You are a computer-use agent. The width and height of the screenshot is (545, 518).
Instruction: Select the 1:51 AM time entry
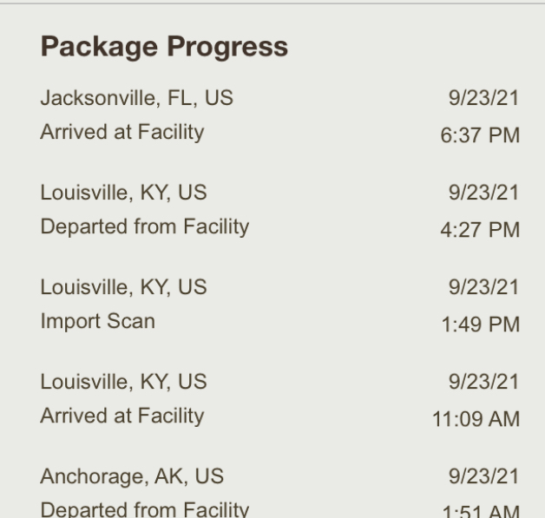click(x=481, y=511)
